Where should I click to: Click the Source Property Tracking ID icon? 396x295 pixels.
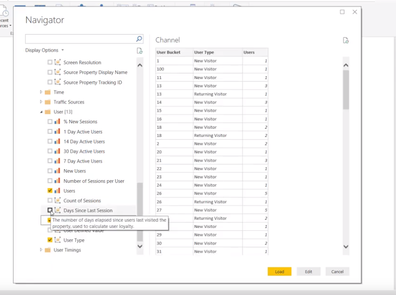(x=57, y=82)
